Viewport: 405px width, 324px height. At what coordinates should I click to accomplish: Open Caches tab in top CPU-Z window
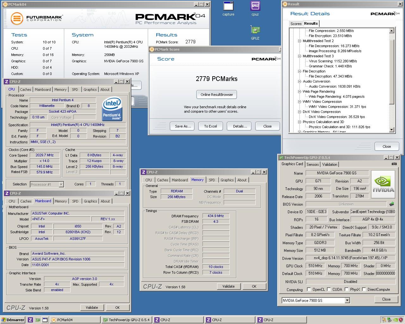[x=26, y=90]
